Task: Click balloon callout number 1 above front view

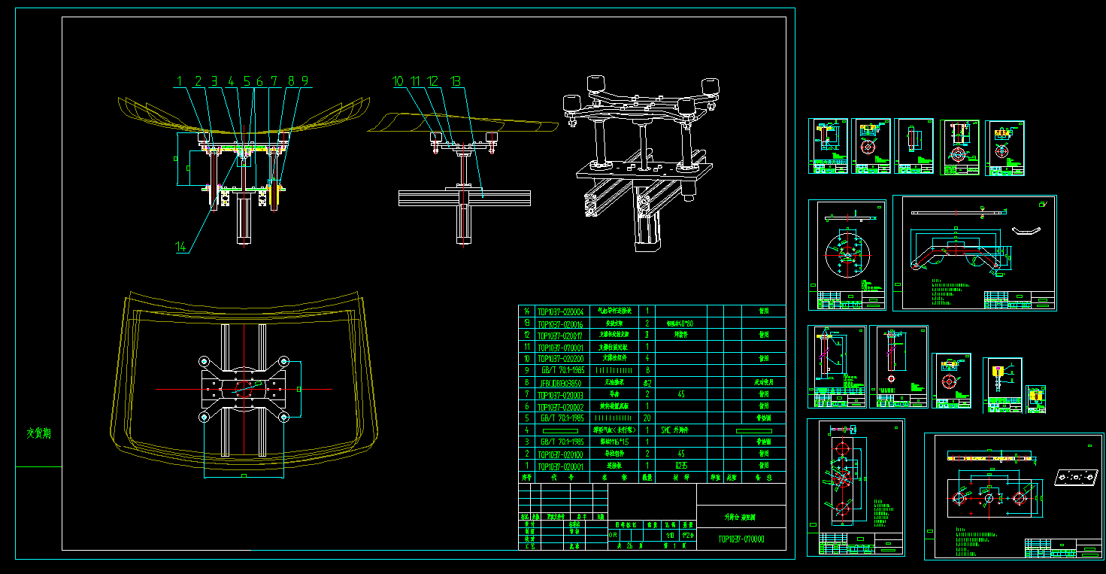Action: [180, 81]
